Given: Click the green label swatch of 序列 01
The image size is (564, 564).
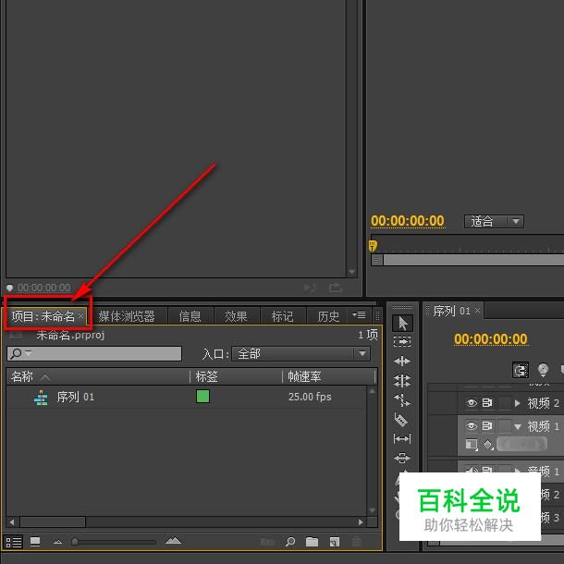Looking at the screenshot, I should pos(202,397).
